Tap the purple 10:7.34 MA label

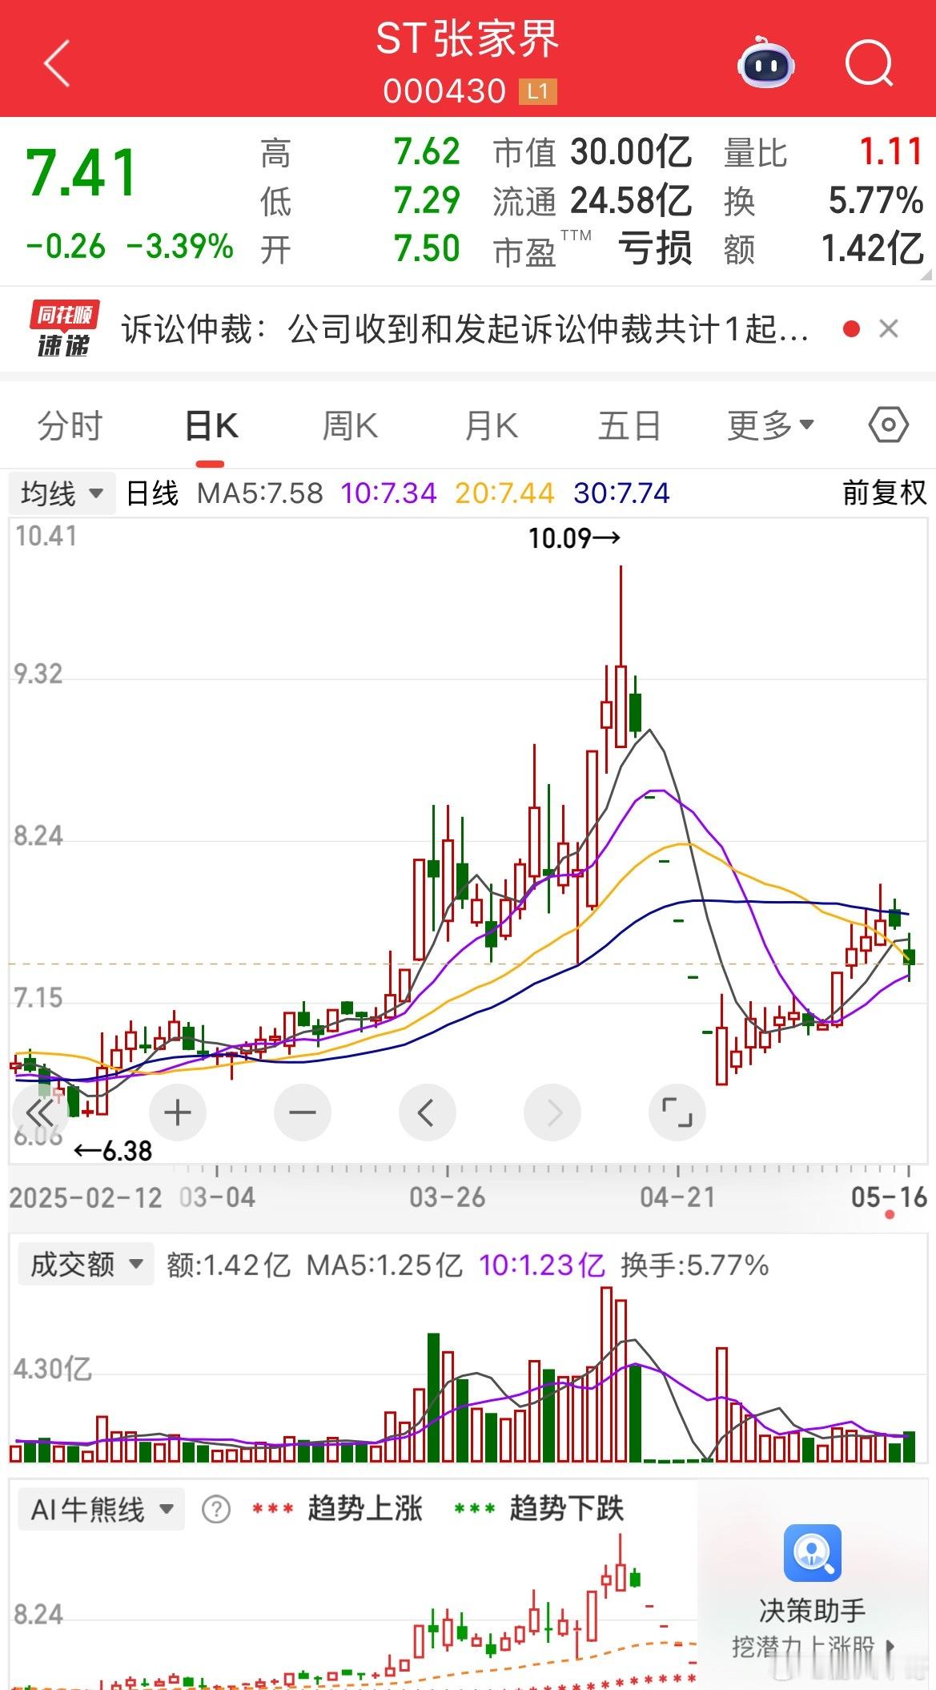pos(389,493)
